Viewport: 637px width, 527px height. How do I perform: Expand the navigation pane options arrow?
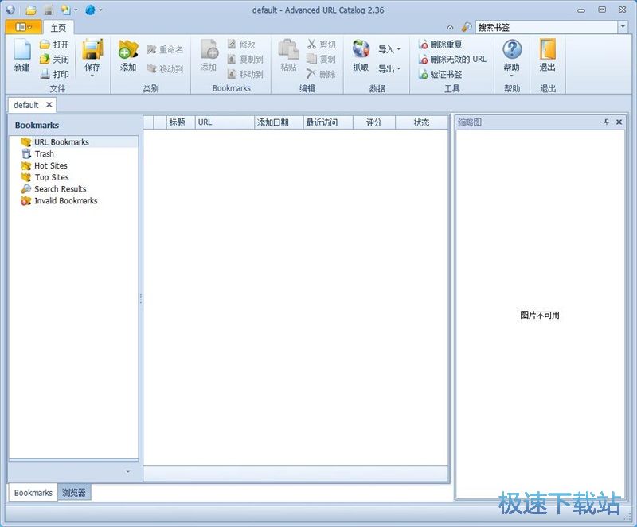(128, 471)
